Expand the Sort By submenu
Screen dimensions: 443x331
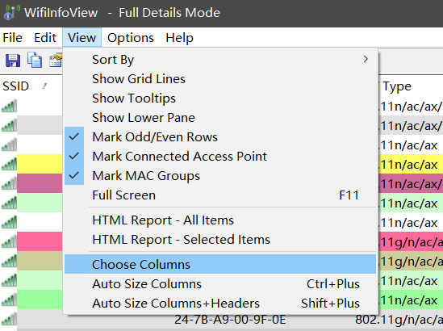click(220, 60)
